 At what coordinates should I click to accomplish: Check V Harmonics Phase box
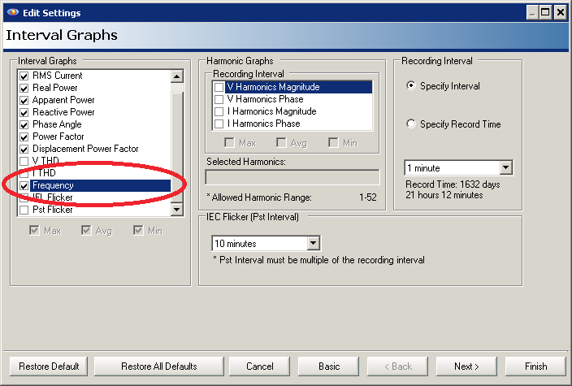point(219,99)
